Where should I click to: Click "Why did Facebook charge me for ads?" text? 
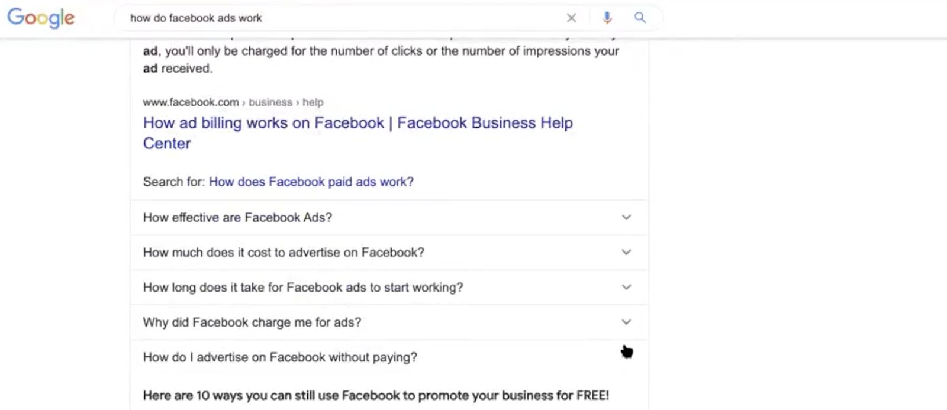tap(252, 322)
